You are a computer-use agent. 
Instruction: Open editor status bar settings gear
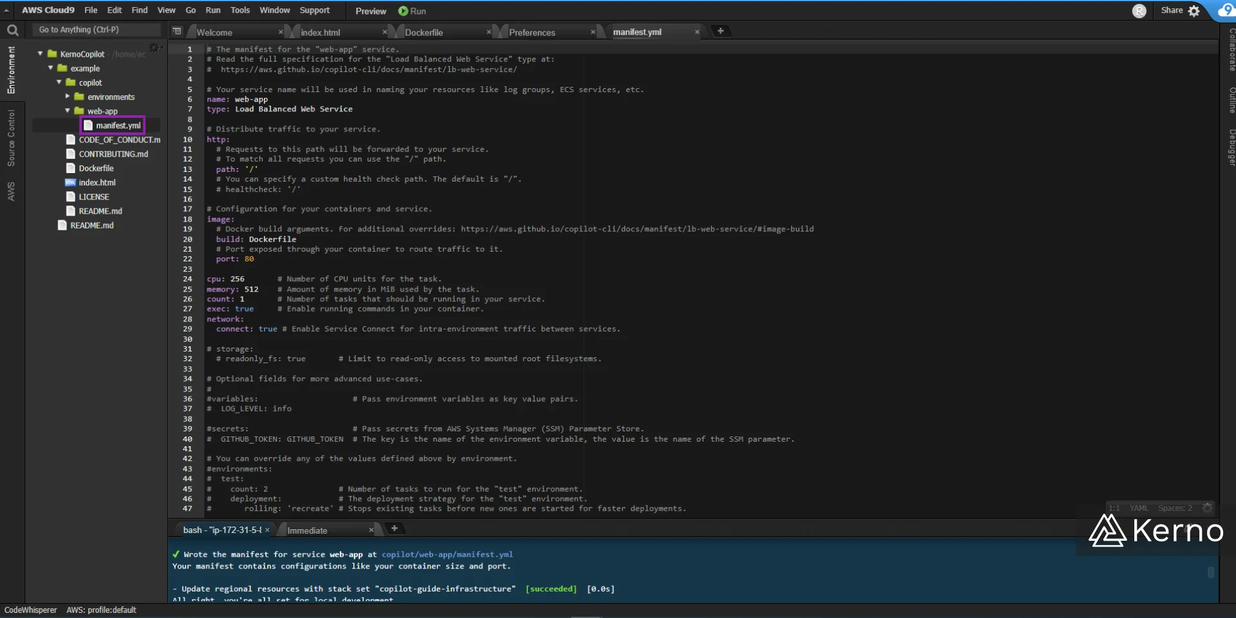click(x=1208, y=508)
